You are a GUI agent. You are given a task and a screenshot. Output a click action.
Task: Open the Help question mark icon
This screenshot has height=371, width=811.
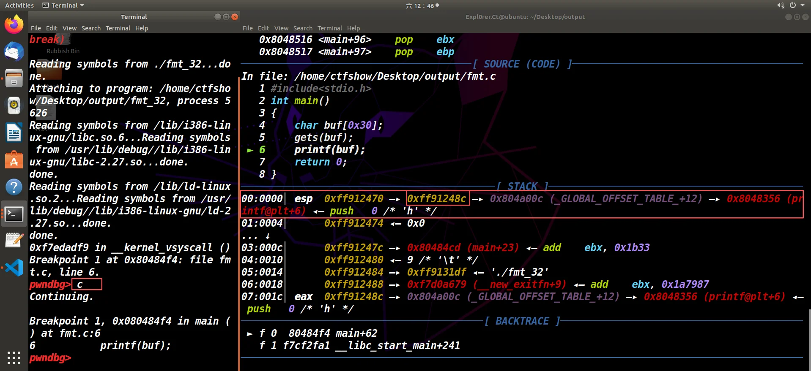coord(14,187)
